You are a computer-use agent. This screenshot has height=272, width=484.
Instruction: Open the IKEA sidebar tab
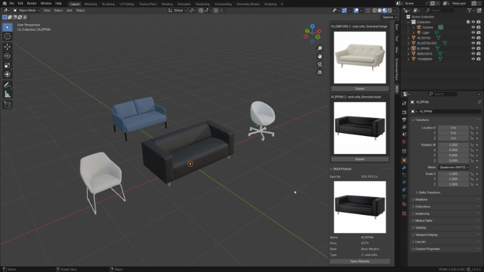tap(397, 89)
